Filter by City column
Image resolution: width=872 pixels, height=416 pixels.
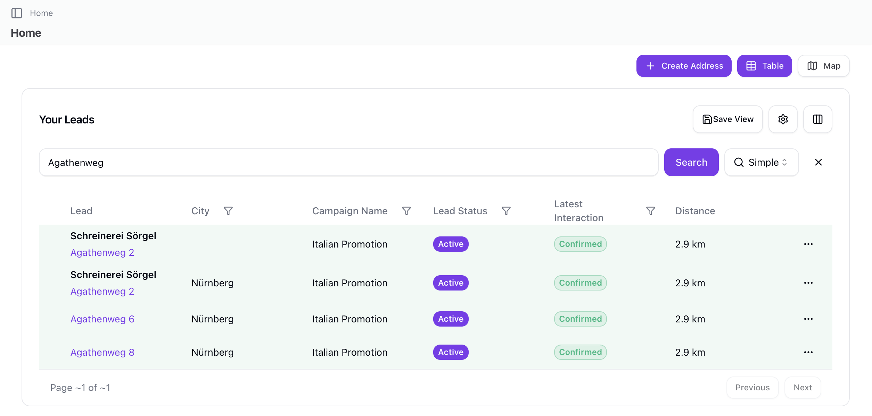[228, 211]
